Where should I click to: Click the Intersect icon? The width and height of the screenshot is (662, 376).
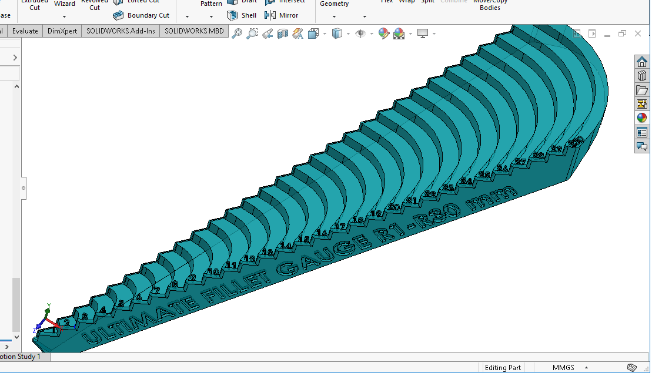[x=270, y=2]
